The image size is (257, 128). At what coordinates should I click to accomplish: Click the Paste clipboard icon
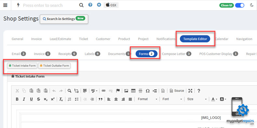(31, 91)
